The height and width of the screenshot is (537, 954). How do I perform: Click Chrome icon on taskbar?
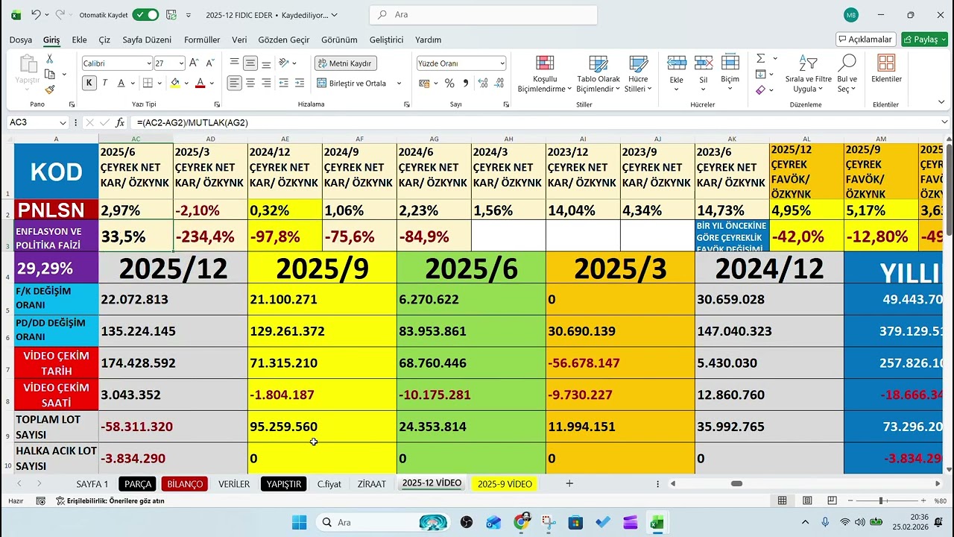[521, 522]
